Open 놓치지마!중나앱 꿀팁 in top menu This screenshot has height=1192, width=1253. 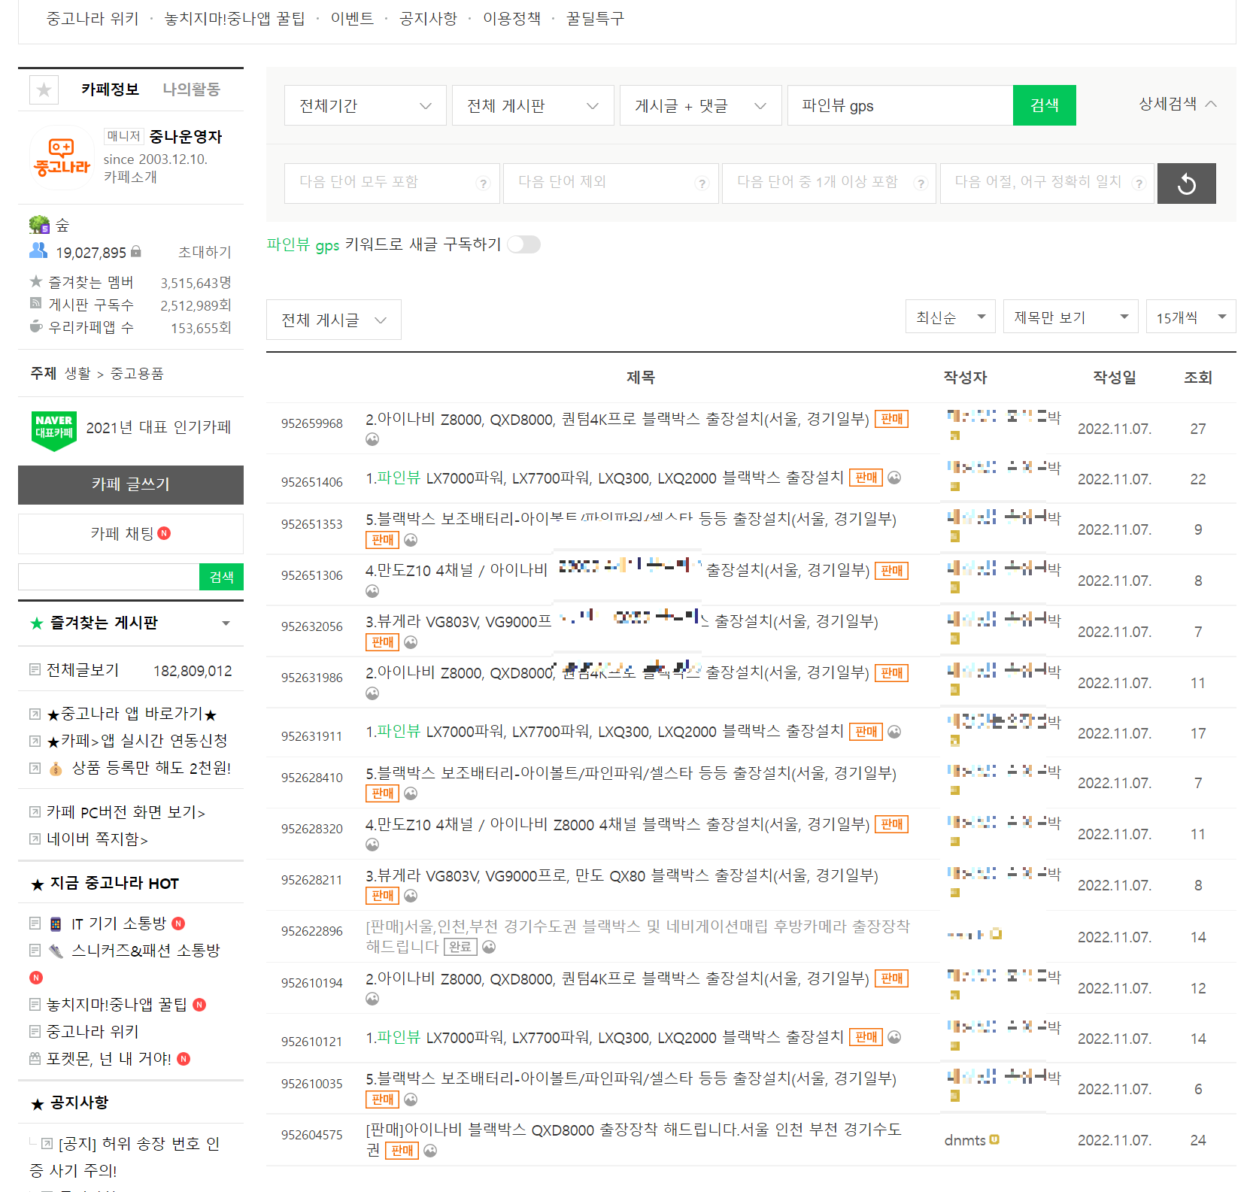coord(235,18)
